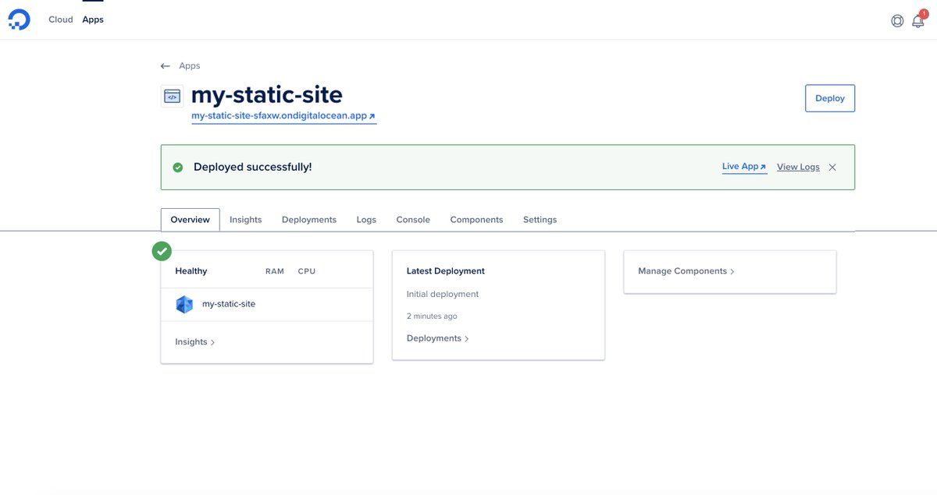The width and height of the screenshot is (937, 495).
Task: Click View Logs in the success banner
Action: 798,166
